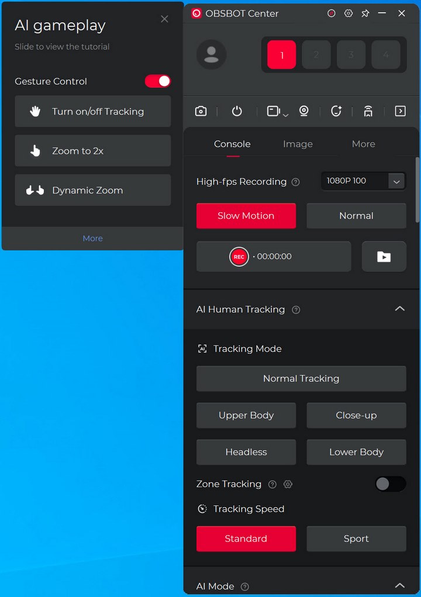
Task: Select the Sport tracking speed option
Action: (x=356, y=539)
